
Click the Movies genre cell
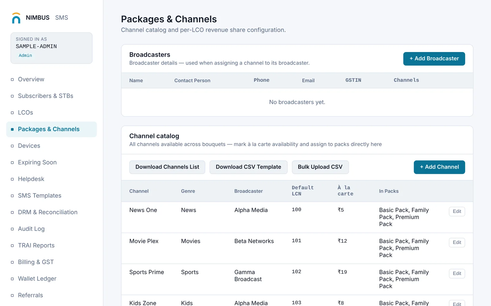(191, 241)
